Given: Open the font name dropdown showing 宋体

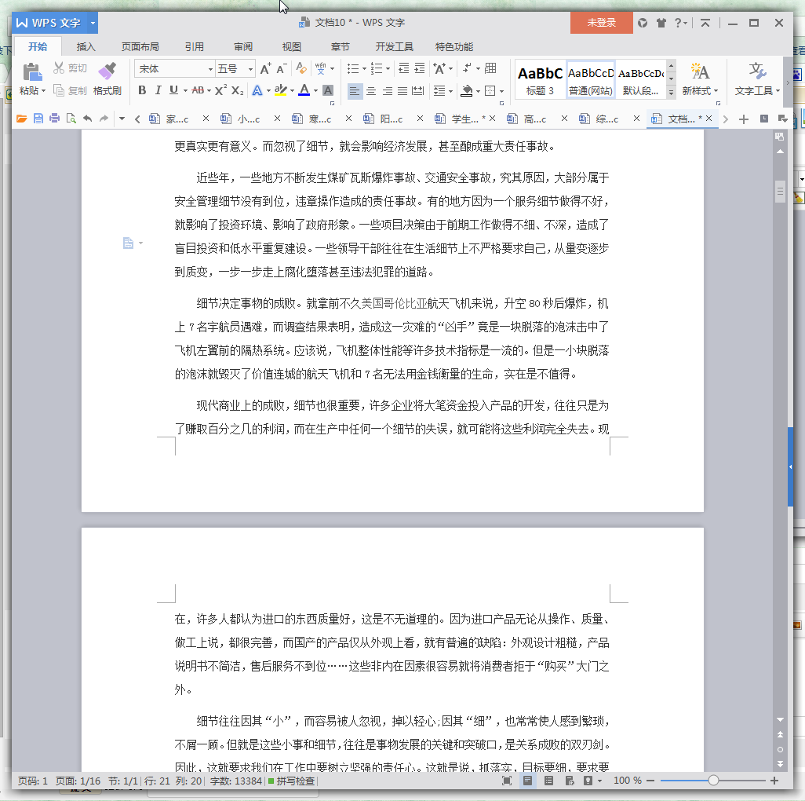Looking at the screenshot, I should pos(173,69).
